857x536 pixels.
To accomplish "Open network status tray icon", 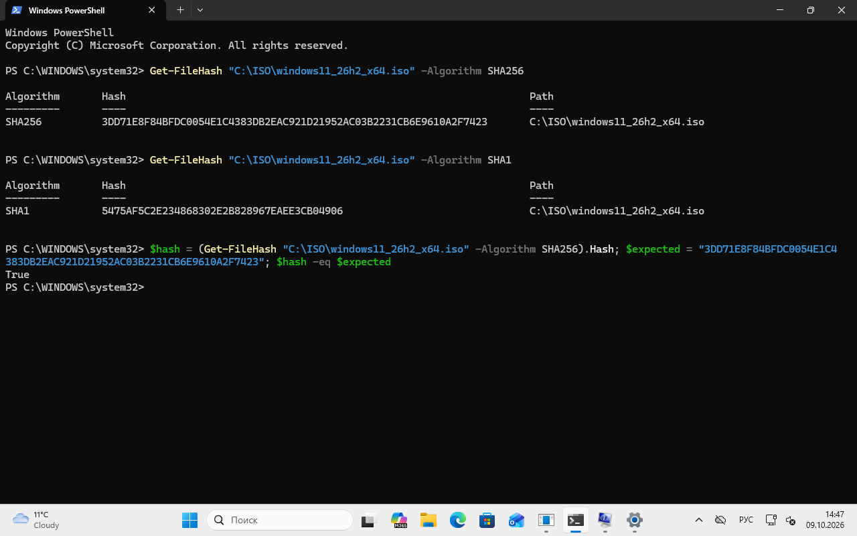I will point(771,520).
